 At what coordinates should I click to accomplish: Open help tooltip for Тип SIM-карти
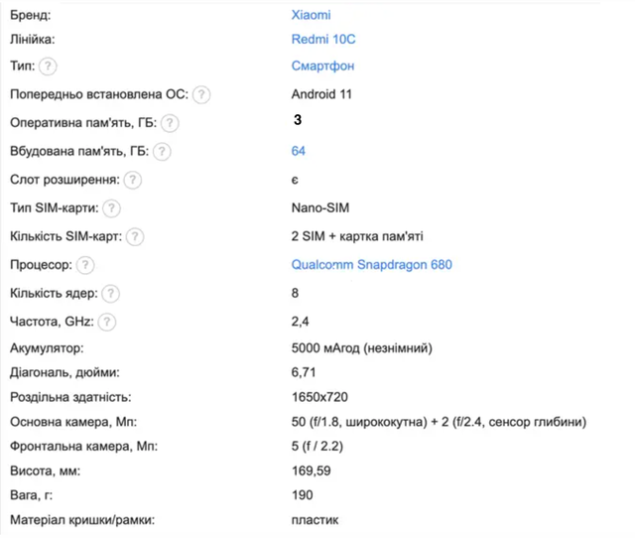(x=111, y=208)
